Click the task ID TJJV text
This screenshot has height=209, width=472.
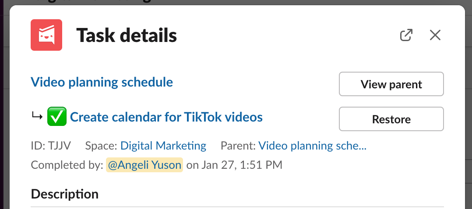51,146
